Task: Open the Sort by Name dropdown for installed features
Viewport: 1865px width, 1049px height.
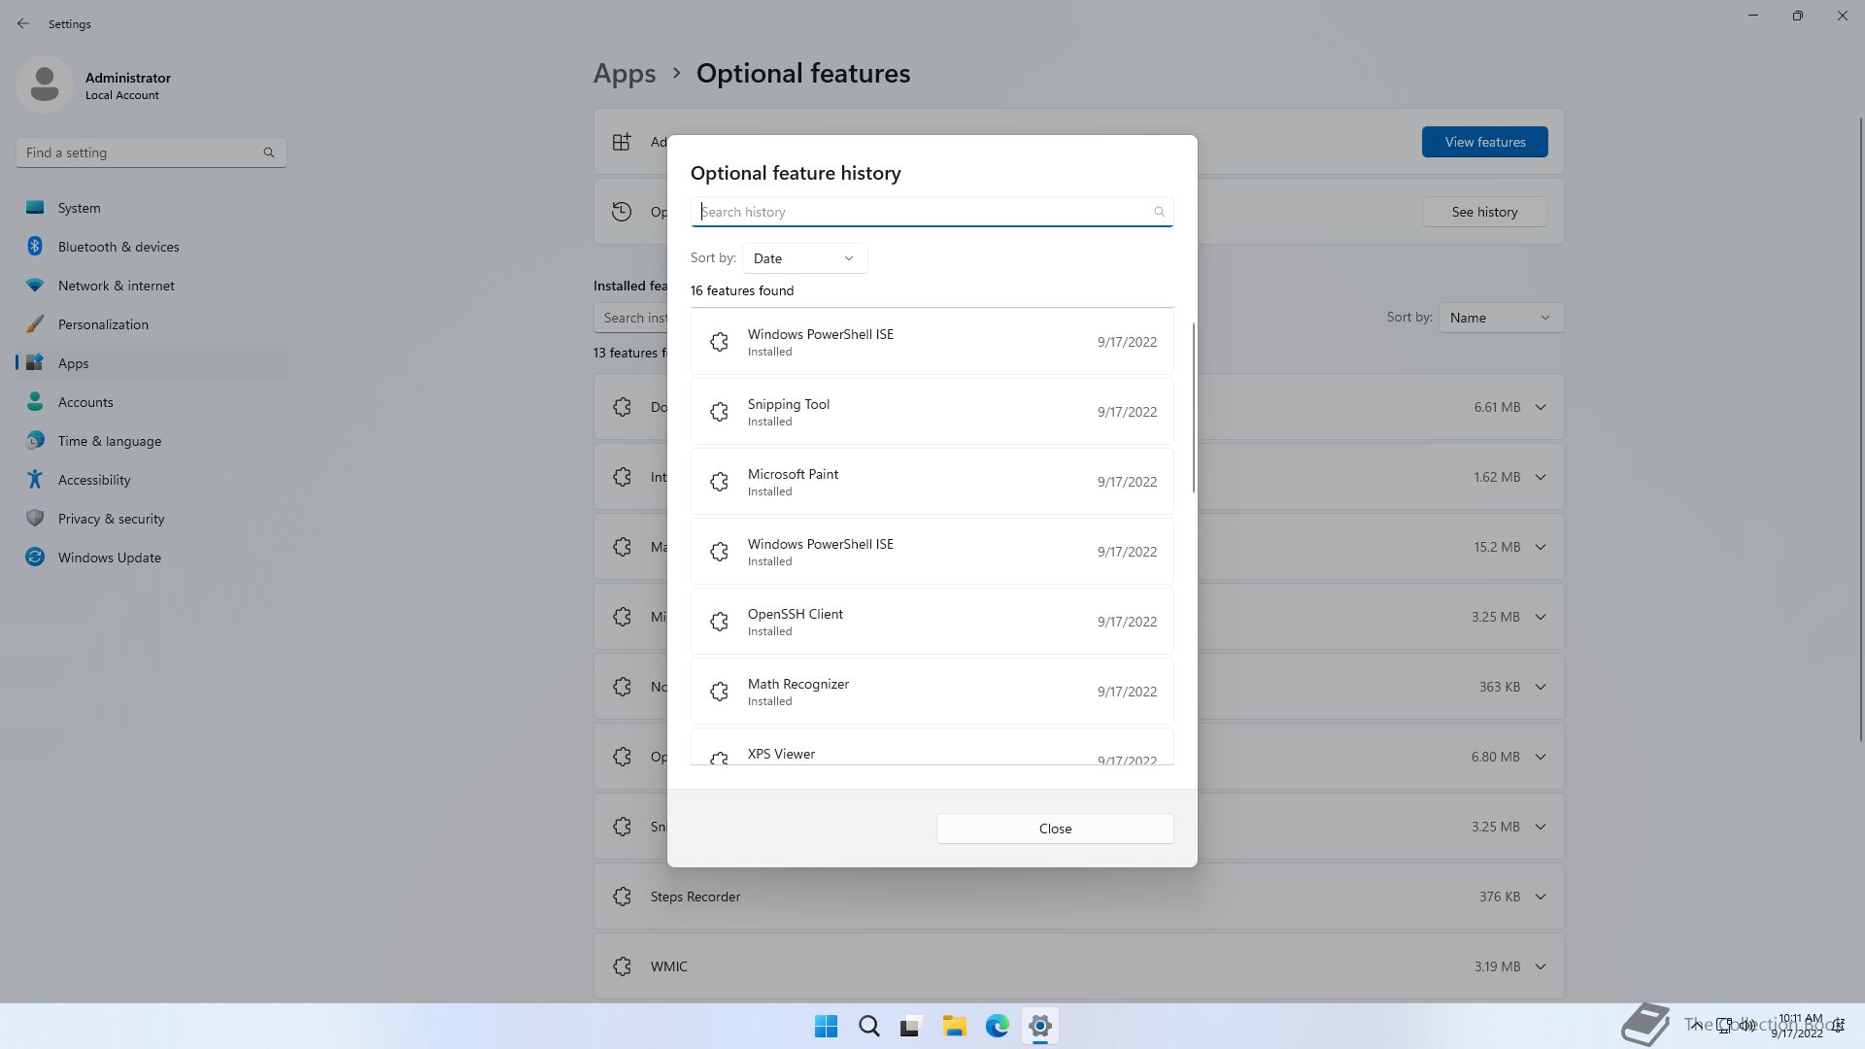Action: coord(1501,318)
